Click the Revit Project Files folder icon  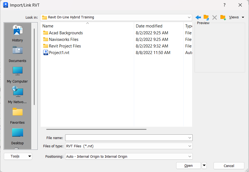pyautogui.click(x=46, y=46)
